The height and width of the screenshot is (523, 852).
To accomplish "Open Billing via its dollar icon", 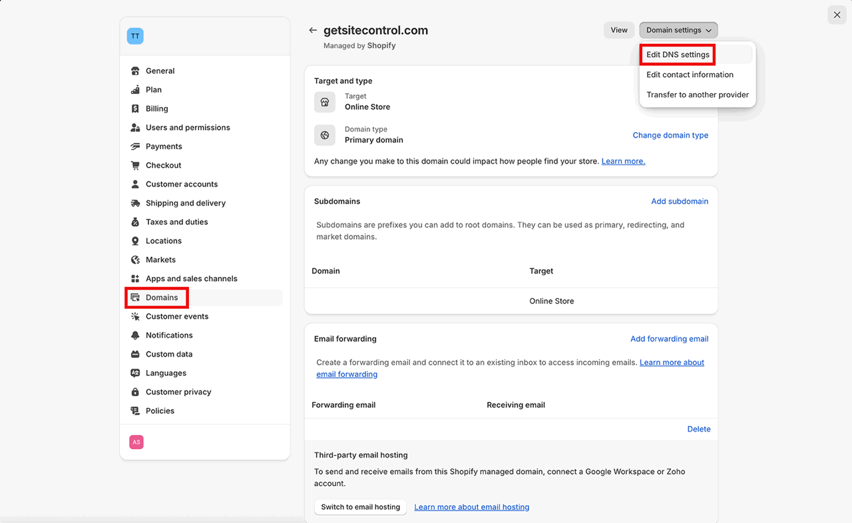I will click(135, 108).
